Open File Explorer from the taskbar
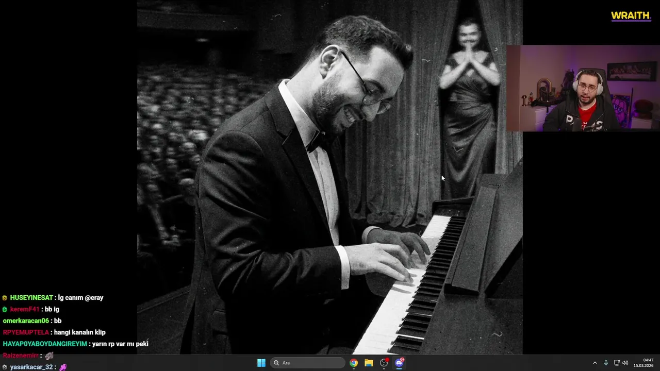Image resolution: width=660 pixels, height=371 pixels. pyautogui.click(x=369, y=363)
